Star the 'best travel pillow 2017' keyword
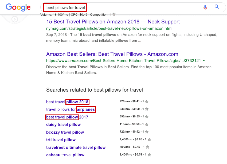Viewport: 227px width, 164px height. coord(147,117)
